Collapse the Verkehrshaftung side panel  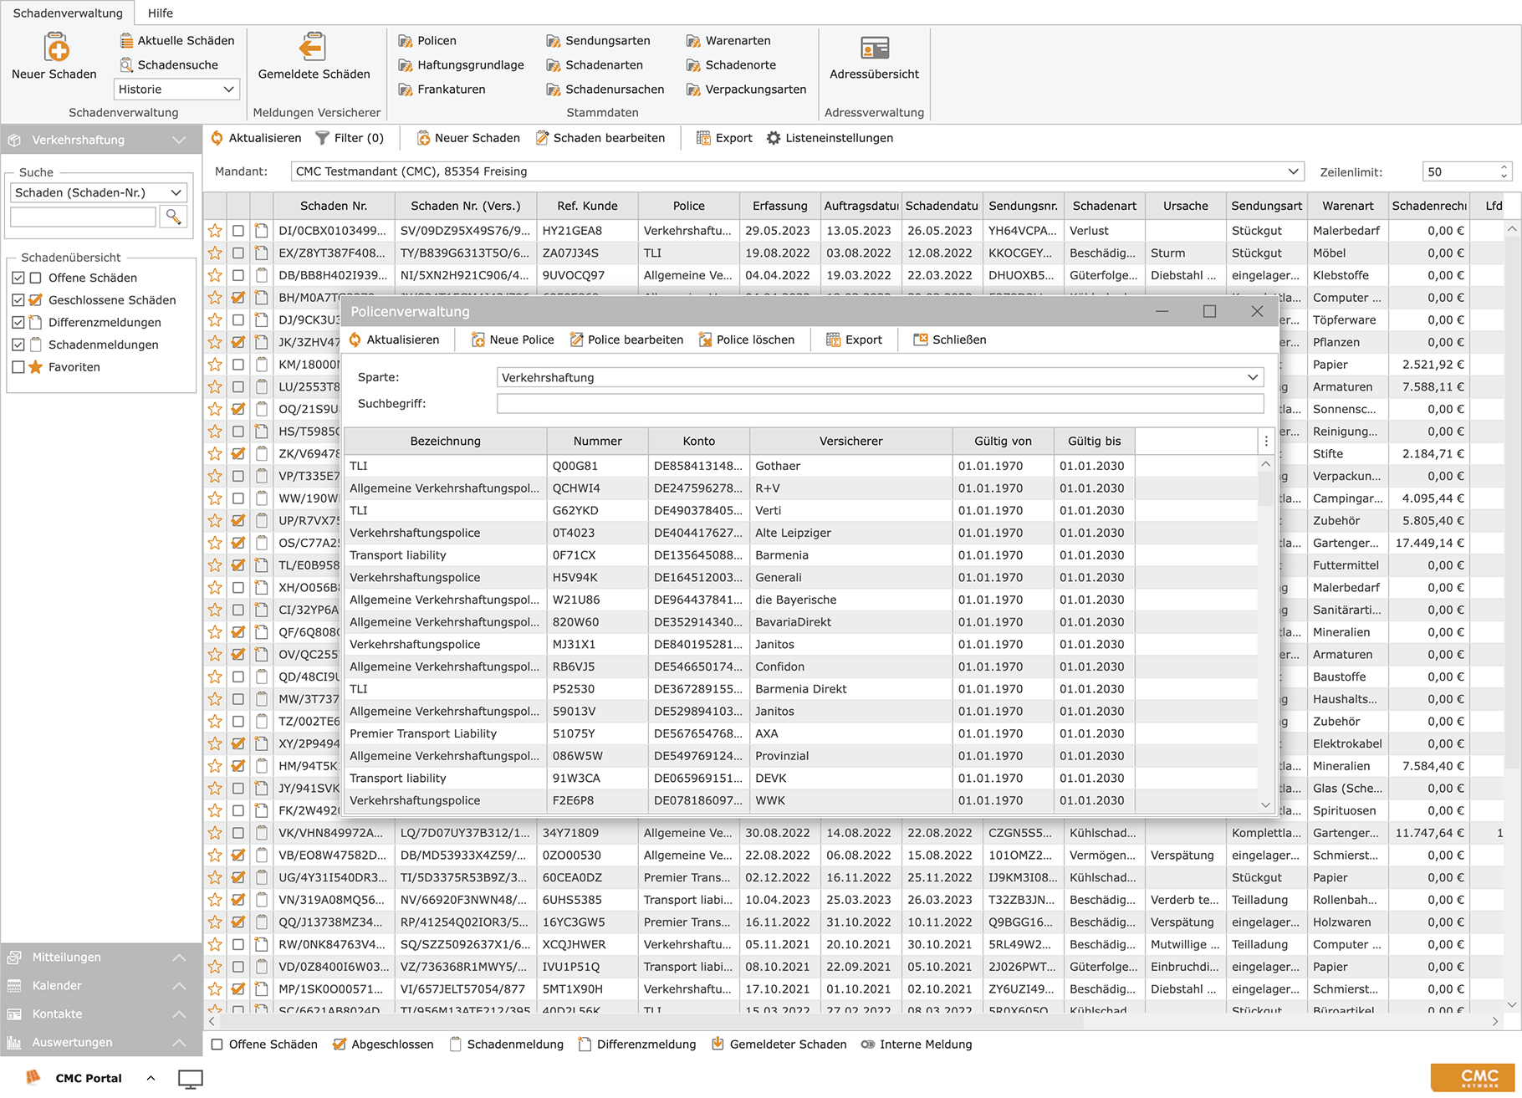tap(179, 140)
